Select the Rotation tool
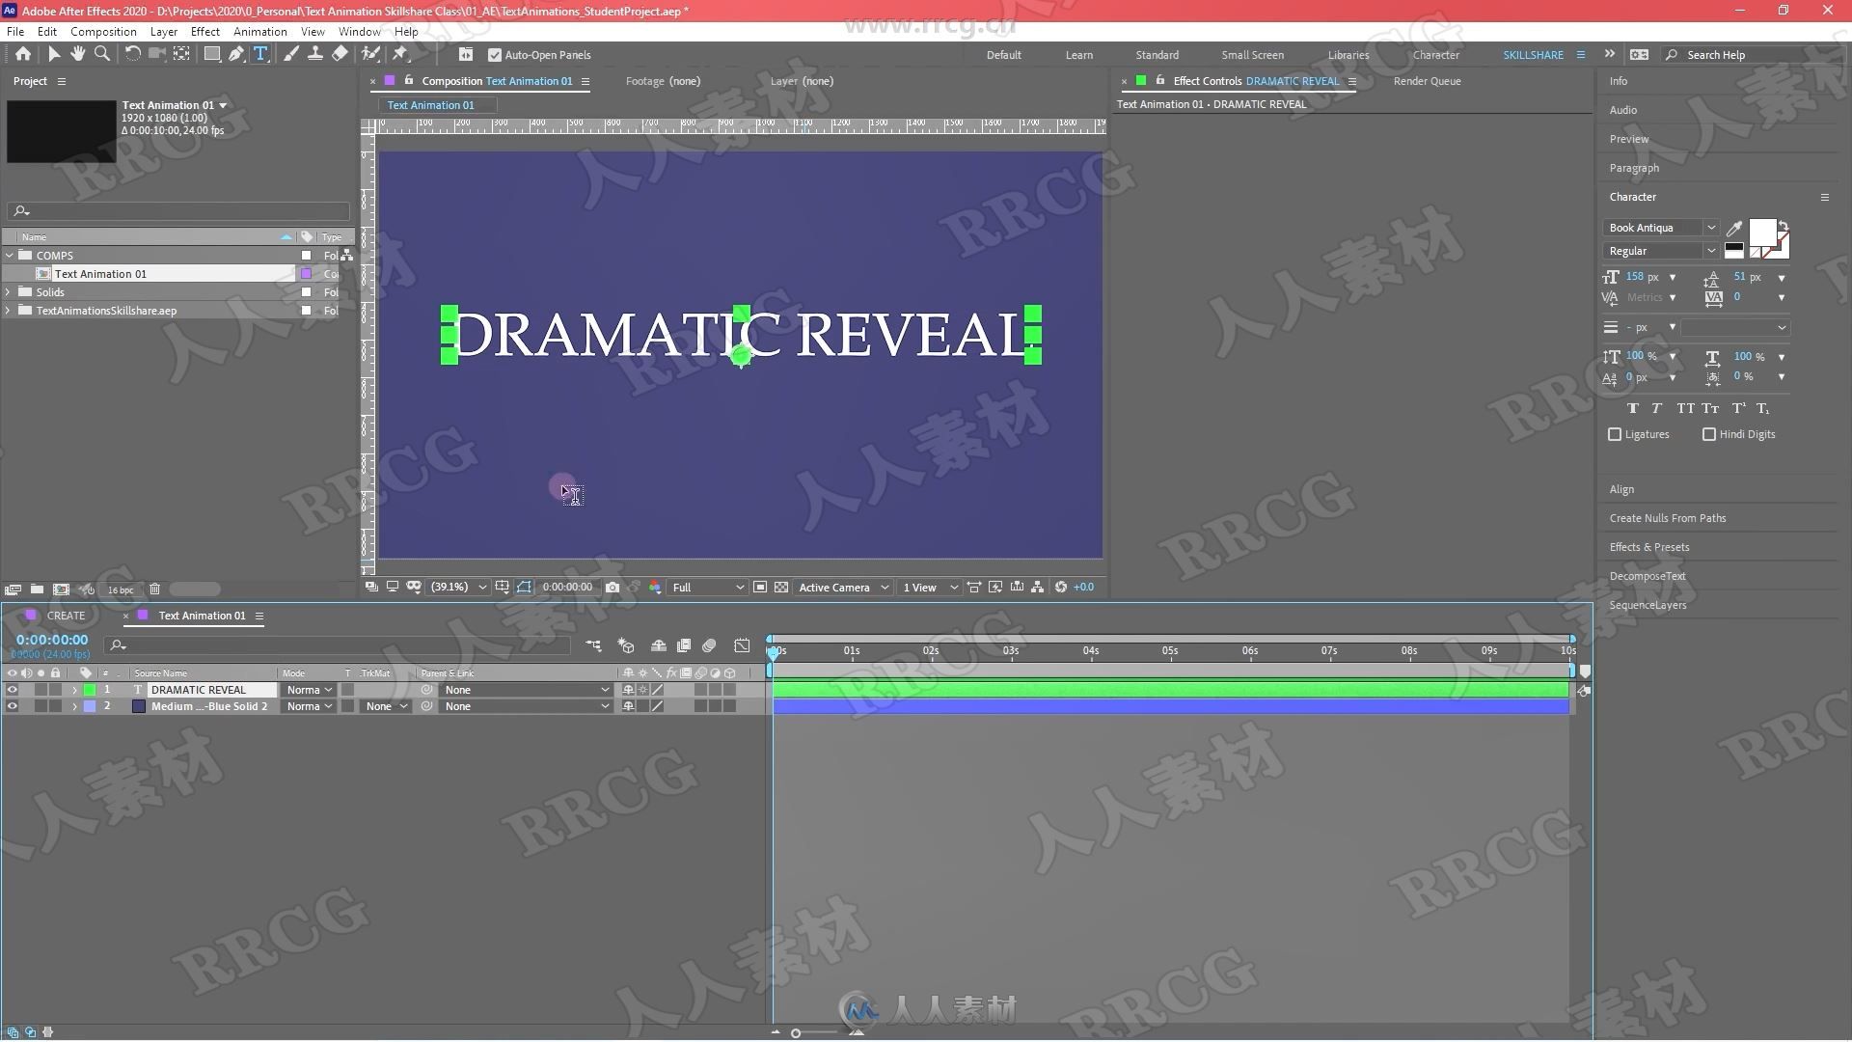Image resolution: width=1852 pixels, height=1042 pixels. (x=132, y=54)
